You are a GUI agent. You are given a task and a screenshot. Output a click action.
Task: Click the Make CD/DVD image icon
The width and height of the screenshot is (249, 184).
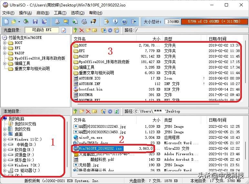pos(57,21)
